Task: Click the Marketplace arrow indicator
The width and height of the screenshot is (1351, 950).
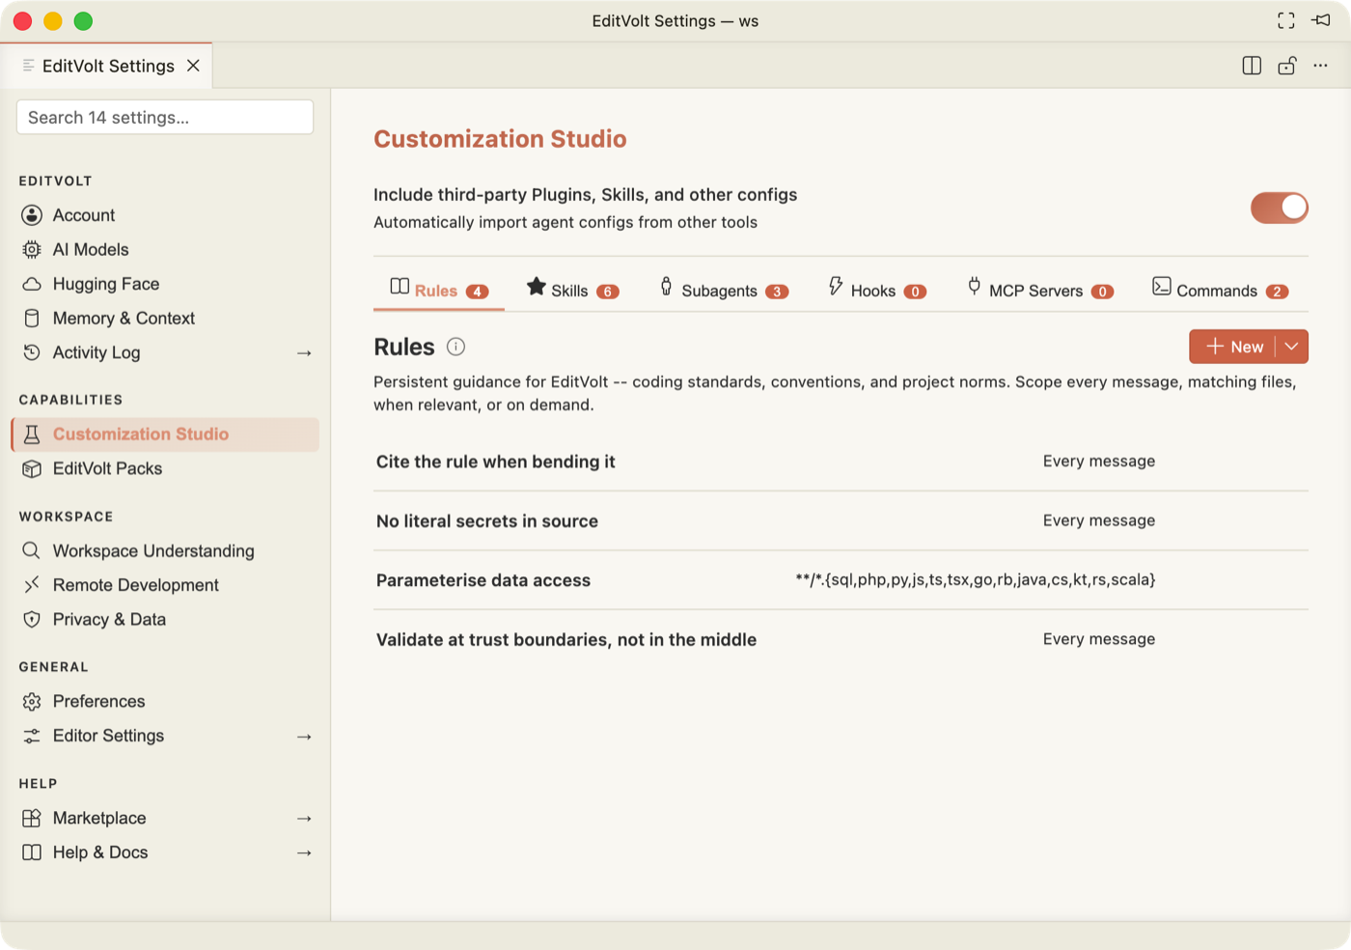Action: tap(304, 819)
